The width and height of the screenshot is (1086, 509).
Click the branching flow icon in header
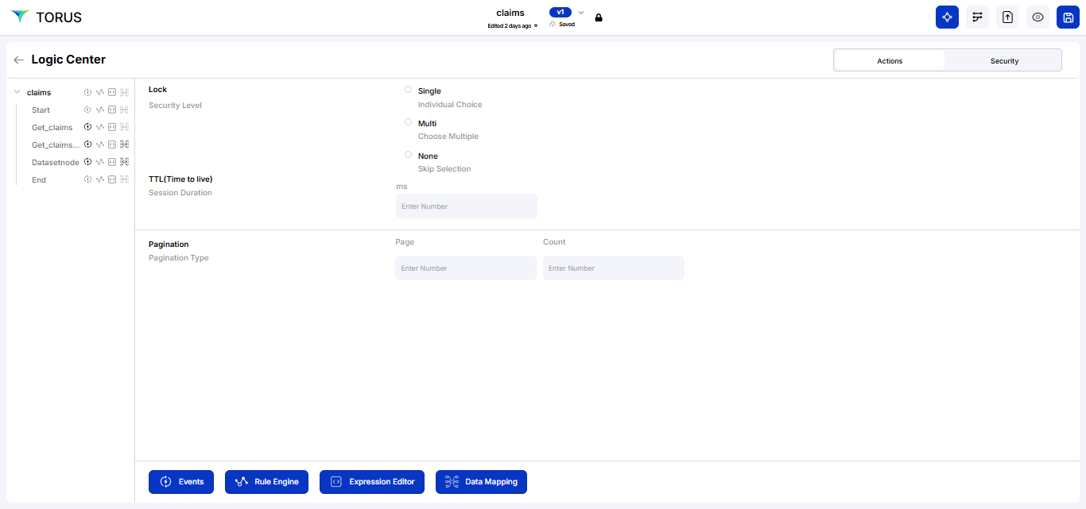(x=977, y=17)
